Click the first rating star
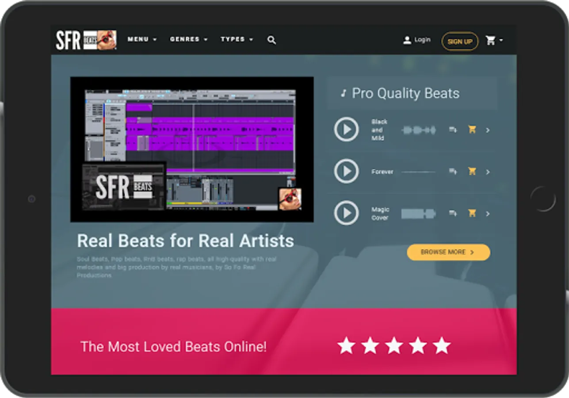Viewport: 569px width, 398px height. pyautogui.click(x=346, y=346)
